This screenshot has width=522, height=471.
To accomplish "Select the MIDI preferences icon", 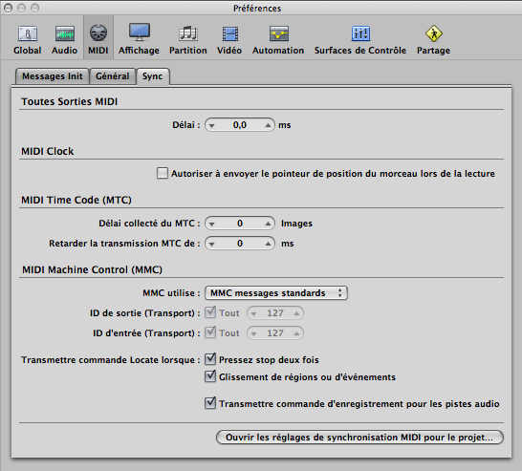I will (x=98, y=39).
